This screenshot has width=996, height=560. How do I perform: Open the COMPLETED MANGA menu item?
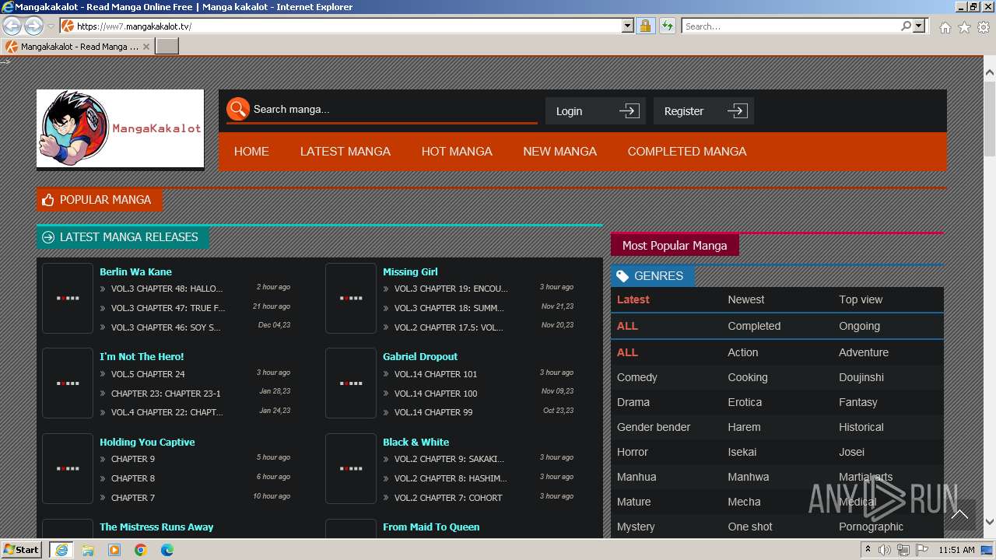click(687, 152)
